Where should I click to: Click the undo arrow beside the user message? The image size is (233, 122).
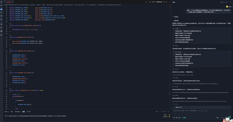click(184, 10)
